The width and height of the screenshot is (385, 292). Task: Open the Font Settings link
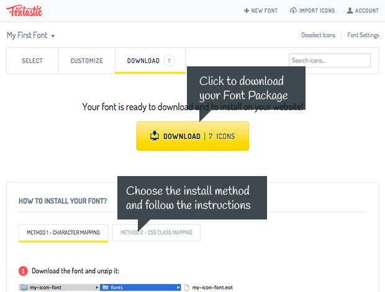[x=363, y=35]
